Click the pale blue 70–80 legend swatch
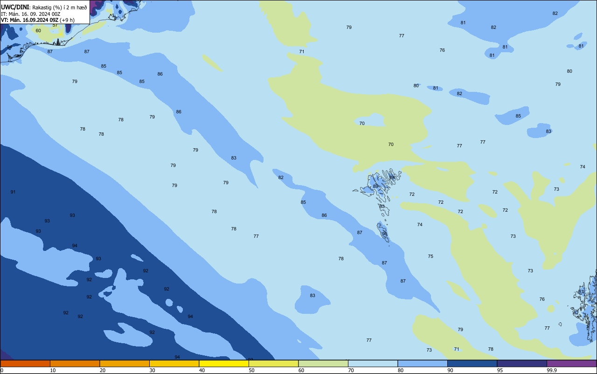The height and width of the screenshot is (374, 597). coord(373,363)
